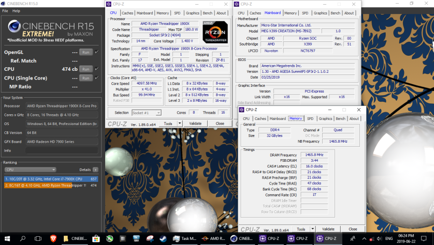The width and height of the screenshot is (434, 245).
Task: Select Intel Core i7-7900X ranking bar
Action: point(51,179)
